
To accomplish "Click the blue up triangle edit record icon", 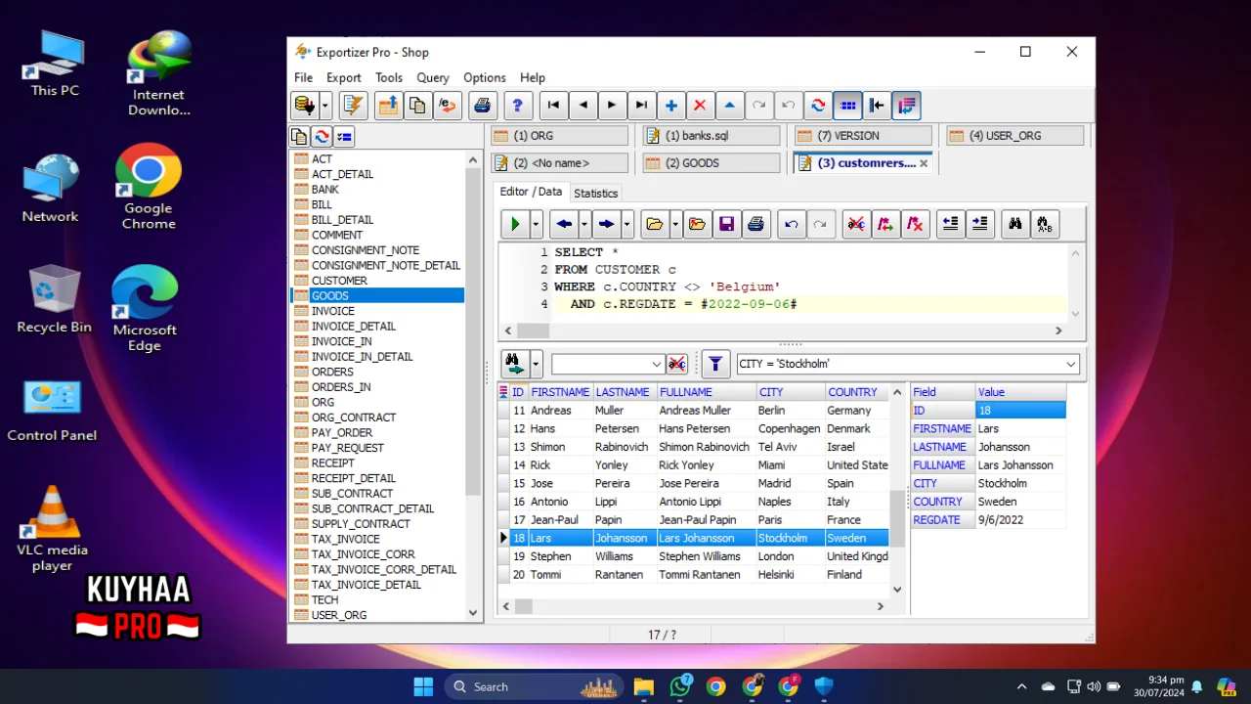I will tap(729, 106).
